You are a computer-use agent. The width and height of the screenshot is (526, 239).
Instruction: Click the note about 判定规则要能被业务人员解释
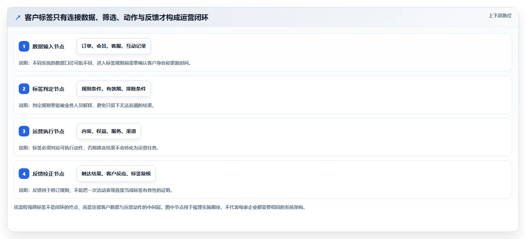pyautogui.click(x=87, y=105)
